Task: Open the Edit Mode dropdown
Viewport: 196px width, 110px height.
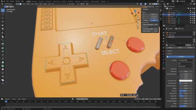Action: (x=10, y=4)
